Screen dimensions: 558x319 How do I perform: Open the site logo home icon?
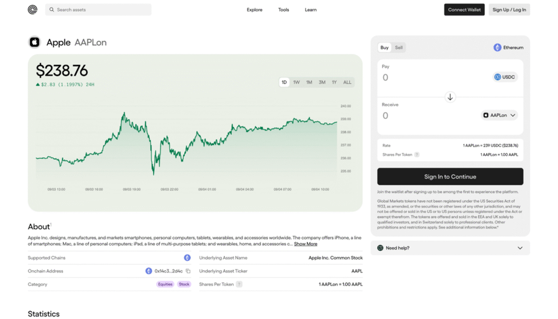32,10
